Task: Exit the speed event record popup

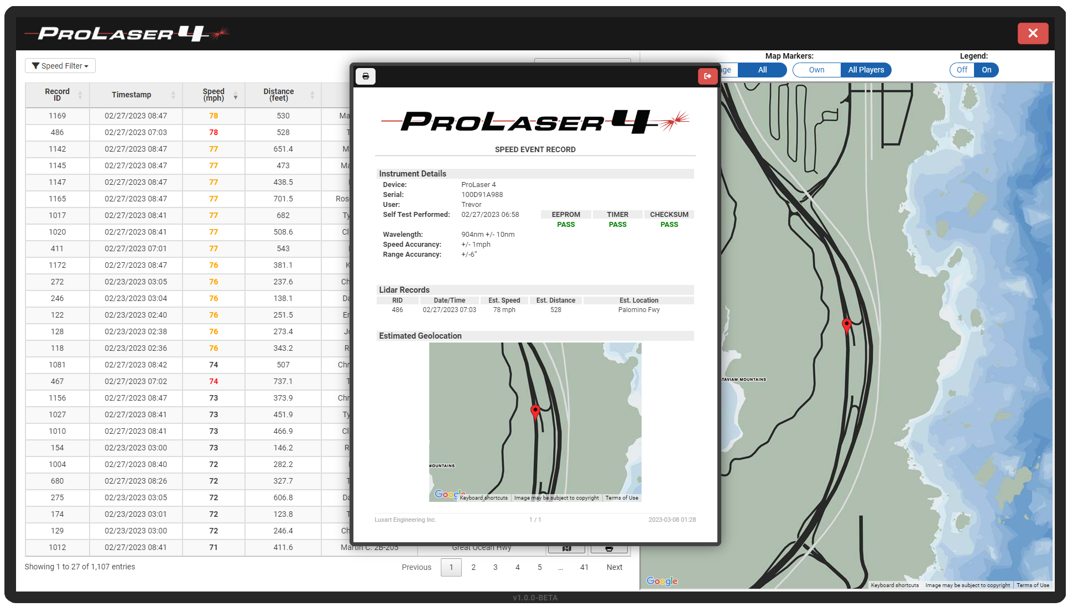Action: (707, 76)
